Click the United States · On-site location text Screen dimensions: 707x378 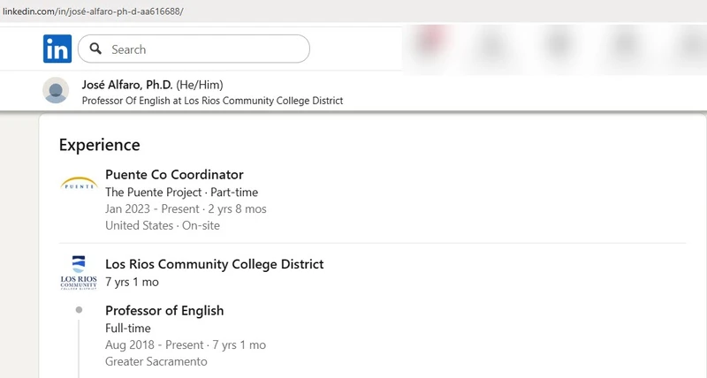coord(163,225)
